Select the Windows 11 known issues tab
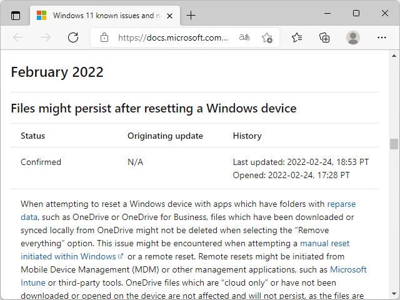400x300 pixels. pos(100,15)
